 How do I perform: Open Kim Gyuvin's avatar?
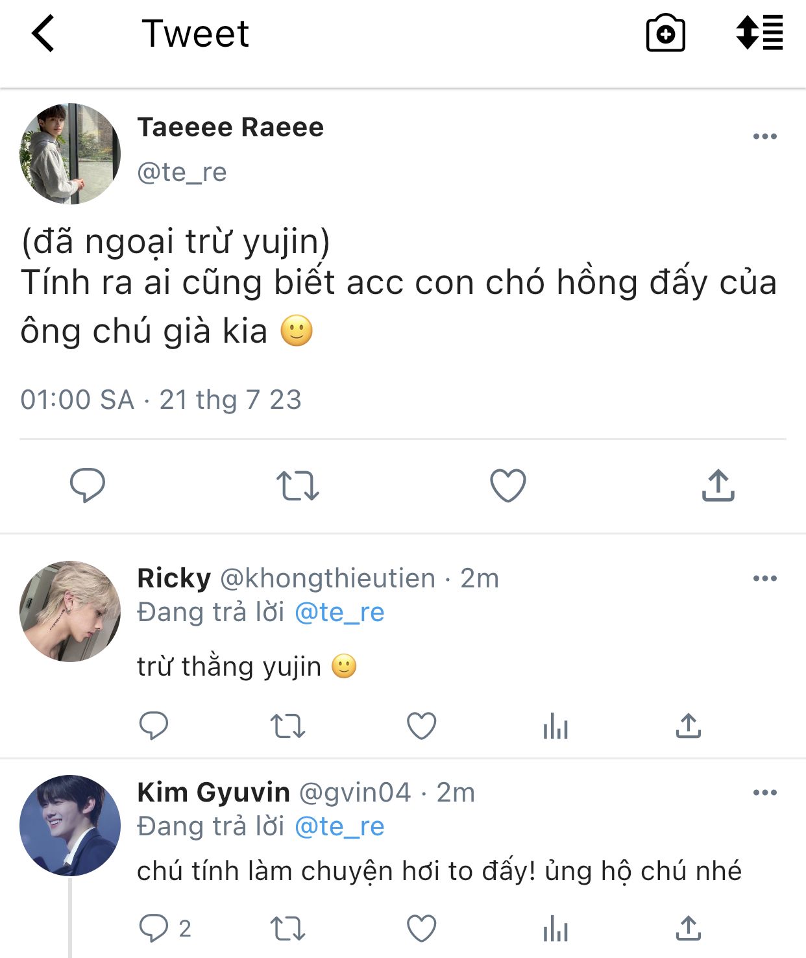click(x=70, y=825)
